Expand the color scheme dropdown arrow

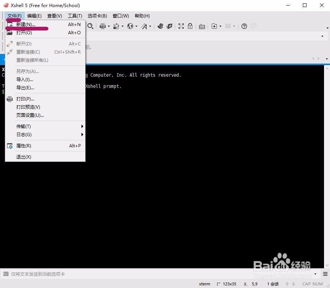[122, 26]
